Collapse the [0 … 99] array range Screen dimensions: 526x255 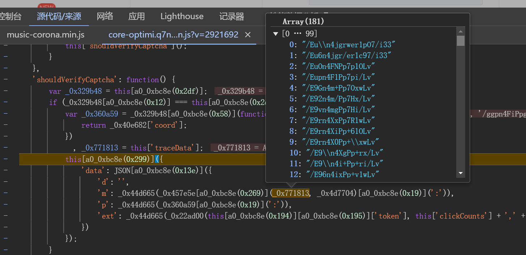tap(276, 34)
